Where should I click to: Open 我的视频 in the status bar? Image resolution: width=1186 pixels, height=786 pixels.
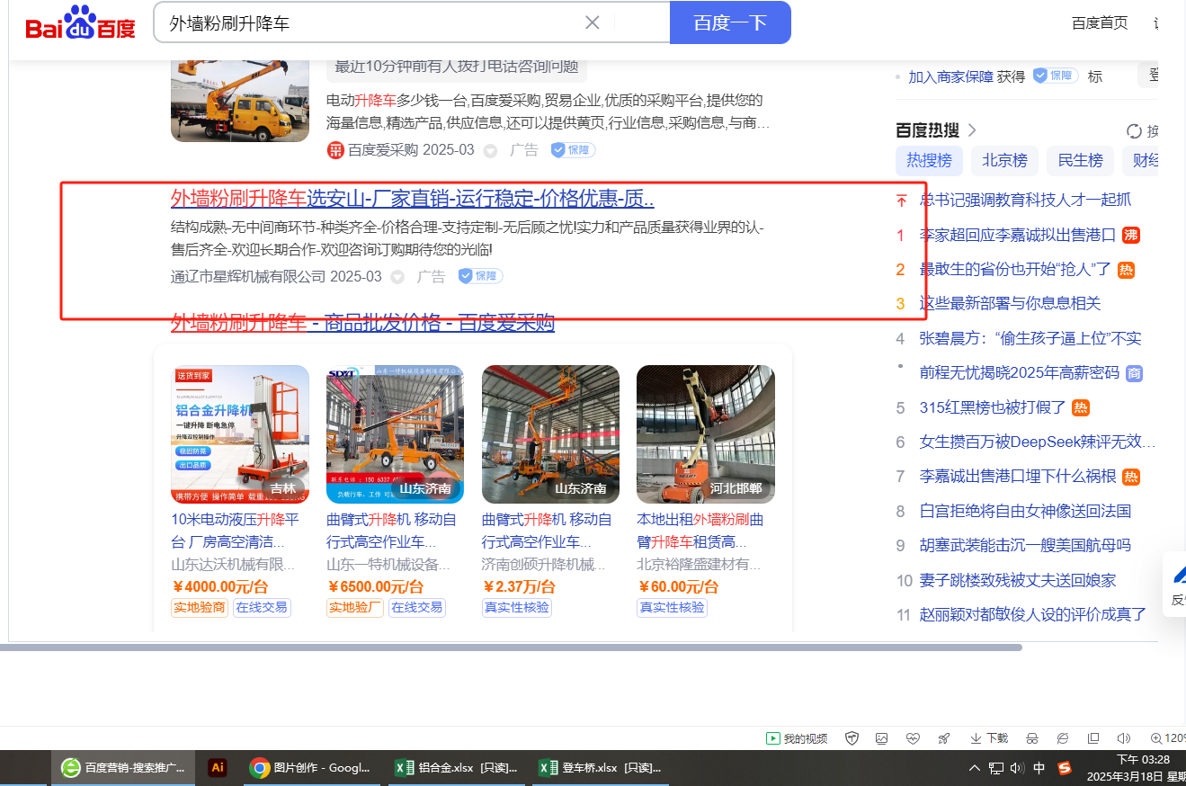(x=797, y=738)
